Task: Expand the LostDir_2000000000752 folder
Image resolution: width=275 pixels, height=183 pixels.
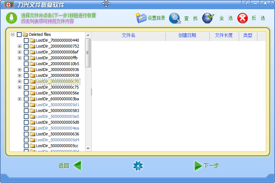Action: pos(19,46)
